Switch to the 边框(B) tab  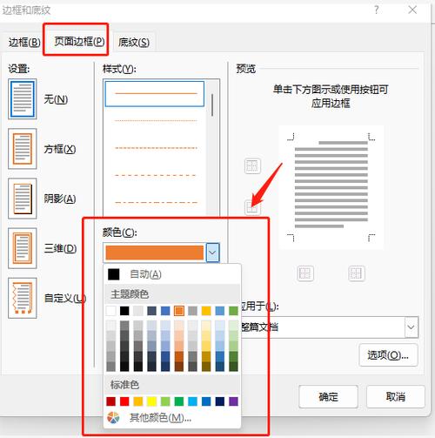(x=24, y=43)
